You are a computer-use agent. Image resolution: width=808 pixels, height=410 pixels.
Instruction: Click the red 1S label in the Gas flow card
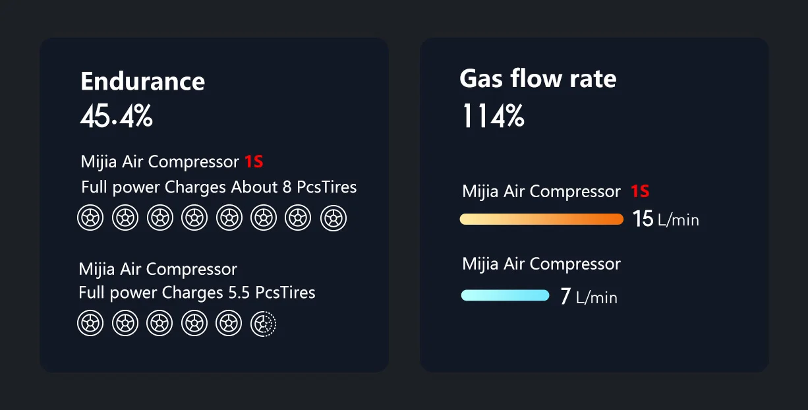pyautogui.click(x=640, y=192)
